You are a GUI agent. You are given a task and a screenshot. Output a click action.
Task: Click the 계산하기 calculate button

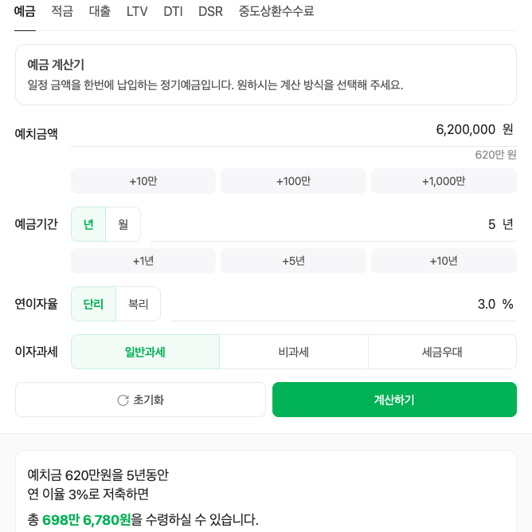[394, 400]
